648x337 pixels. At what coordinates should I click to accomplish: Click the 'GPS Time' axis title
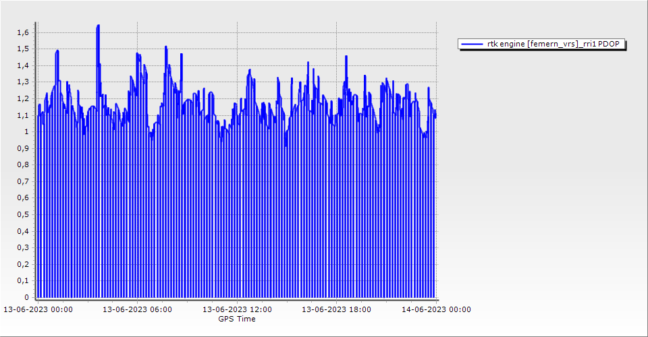(236, 319)
